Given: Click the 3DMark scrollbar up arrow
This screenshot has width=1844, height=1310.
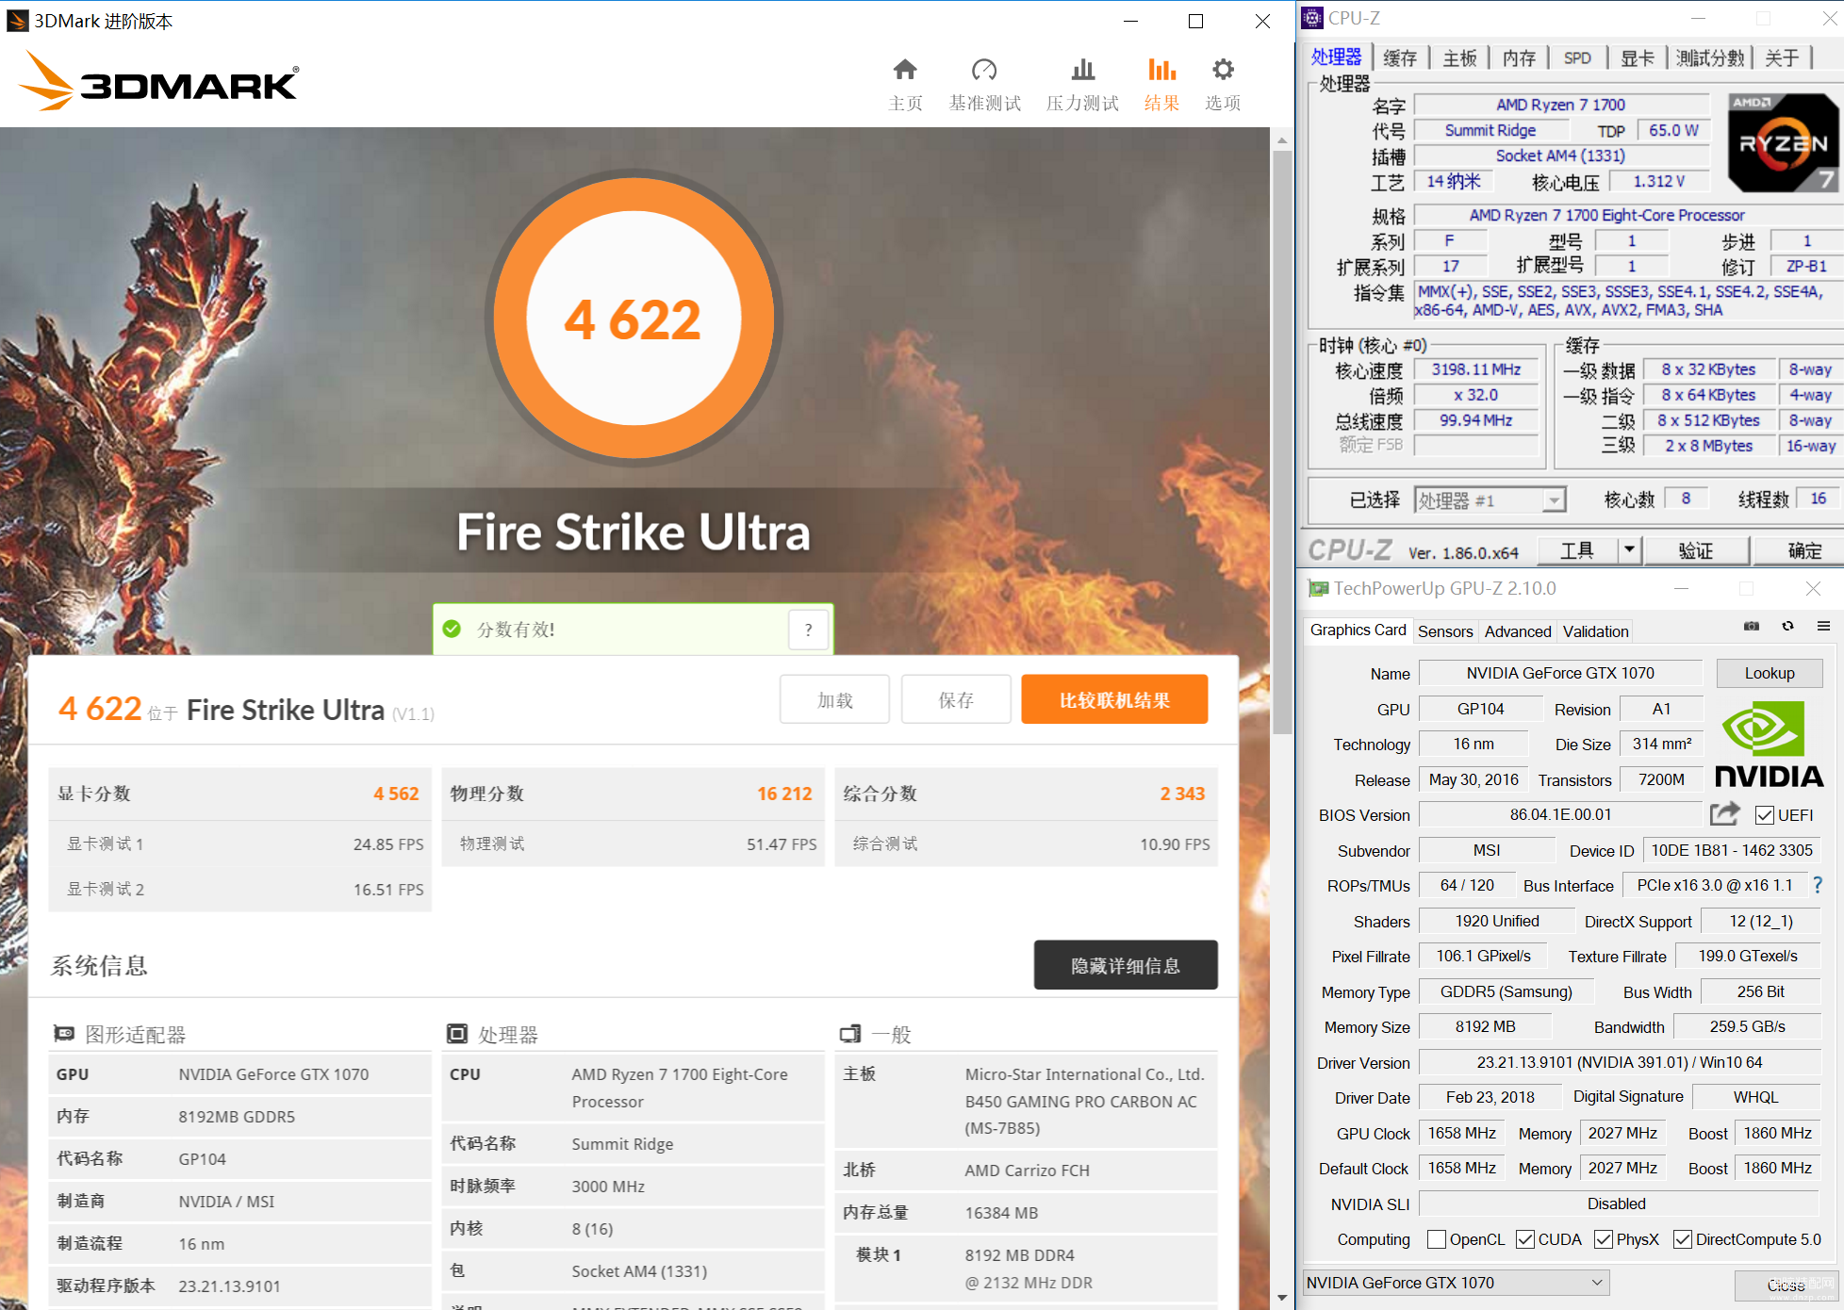Looking at the screenshot, I should [x=1282, y=139].
